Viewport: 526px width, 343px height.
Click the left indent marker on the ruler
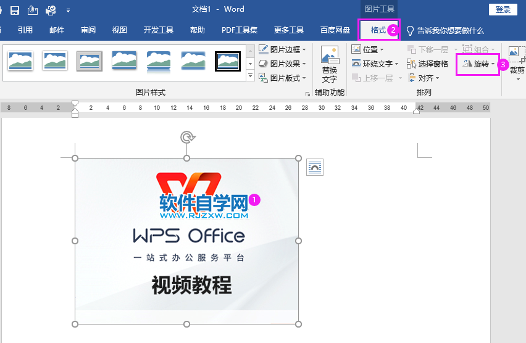pyautogui.click(x=75, y=115)
